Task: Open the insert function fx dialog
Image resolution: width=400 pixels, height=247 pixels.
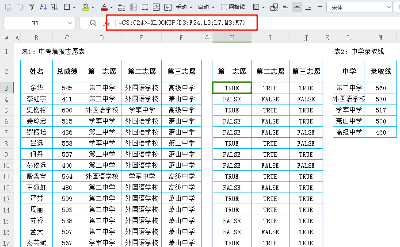Action: (107, 23)
